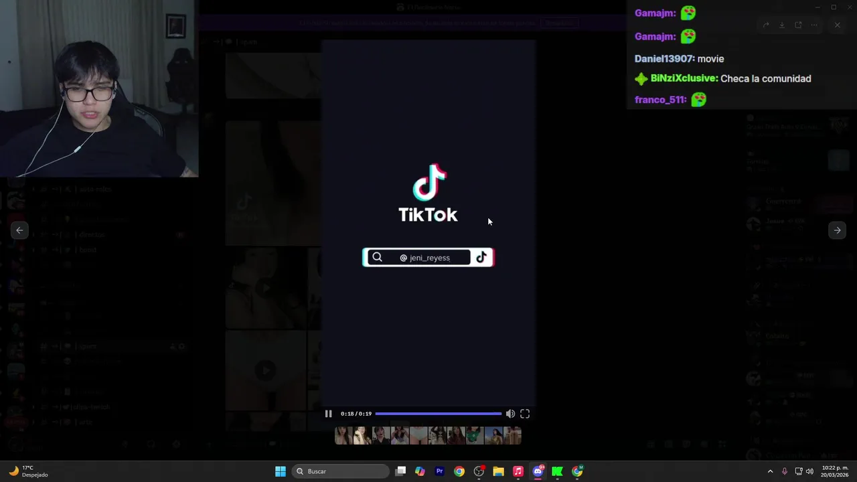Close the media viewer with the X button
The width and height of the screenshot is (857, 482).
click(837, 25)
